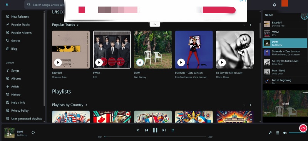Click the History clock icon

8,94
